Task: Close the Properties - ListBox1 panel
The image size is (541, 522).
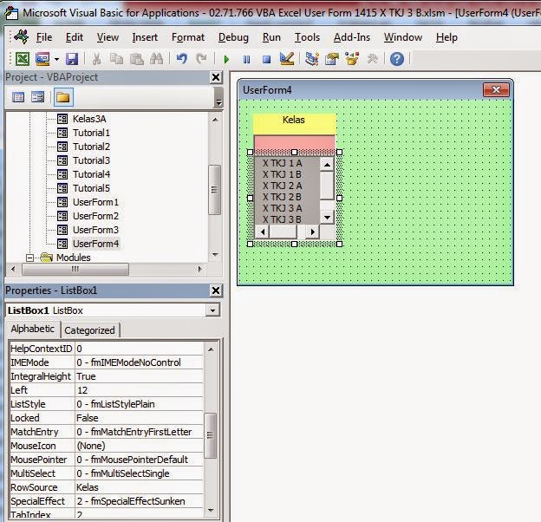Action: pyautogui.click(x=216, y=290)
